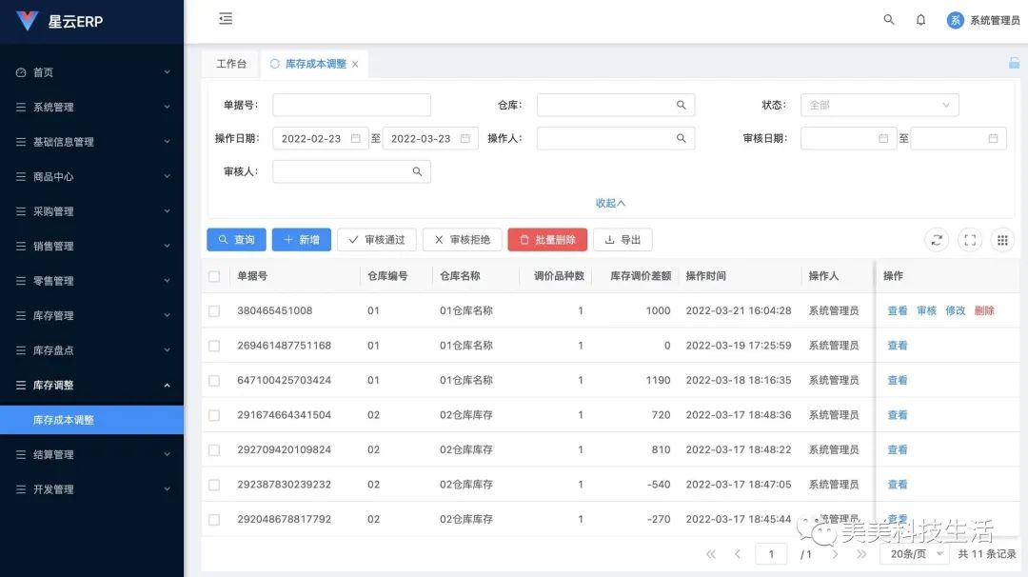The height and width of the screenshot is (577, 1028).
Task: Click 查看 link for row 269461487751168
Action: (898, 346)
